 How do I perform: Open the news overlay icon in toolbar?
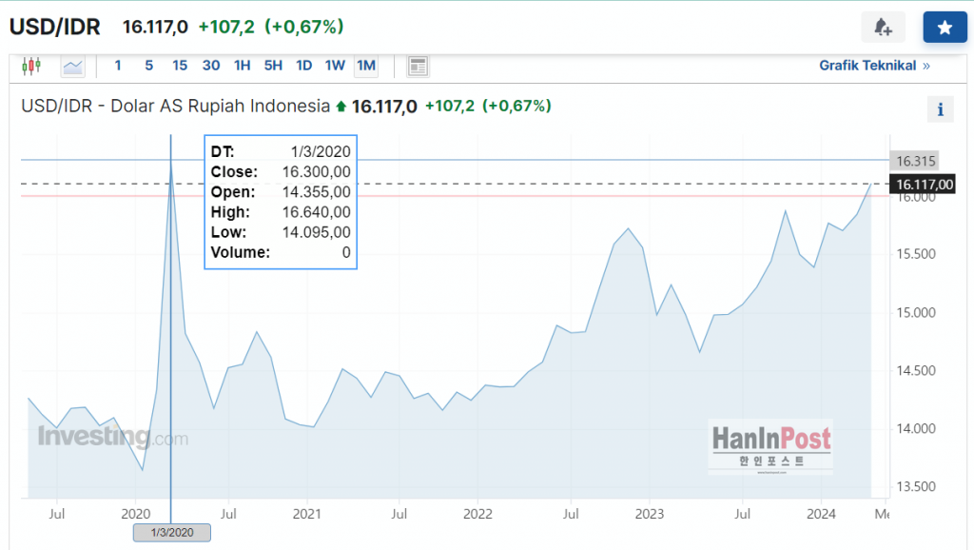click(418, 66)
